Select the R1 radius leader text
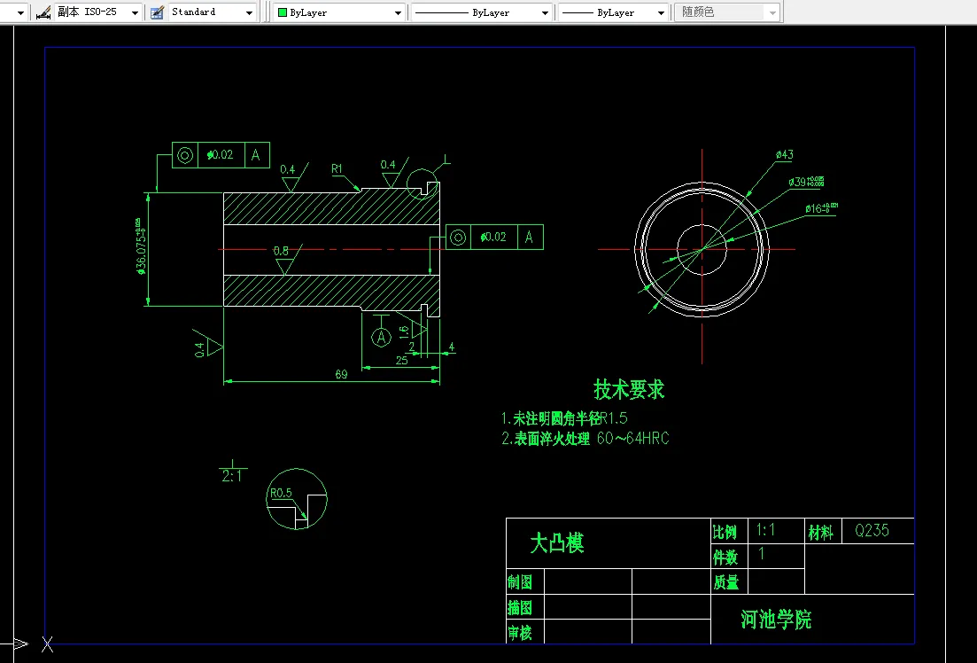 (x=337, y=169)
